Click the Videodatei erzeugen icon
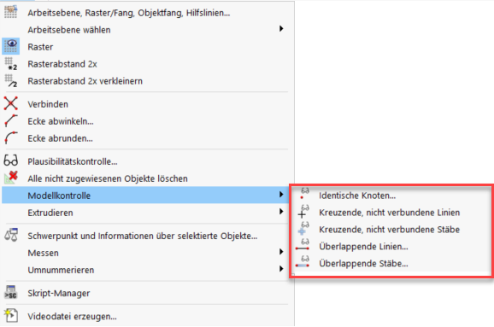 [11, 315]
